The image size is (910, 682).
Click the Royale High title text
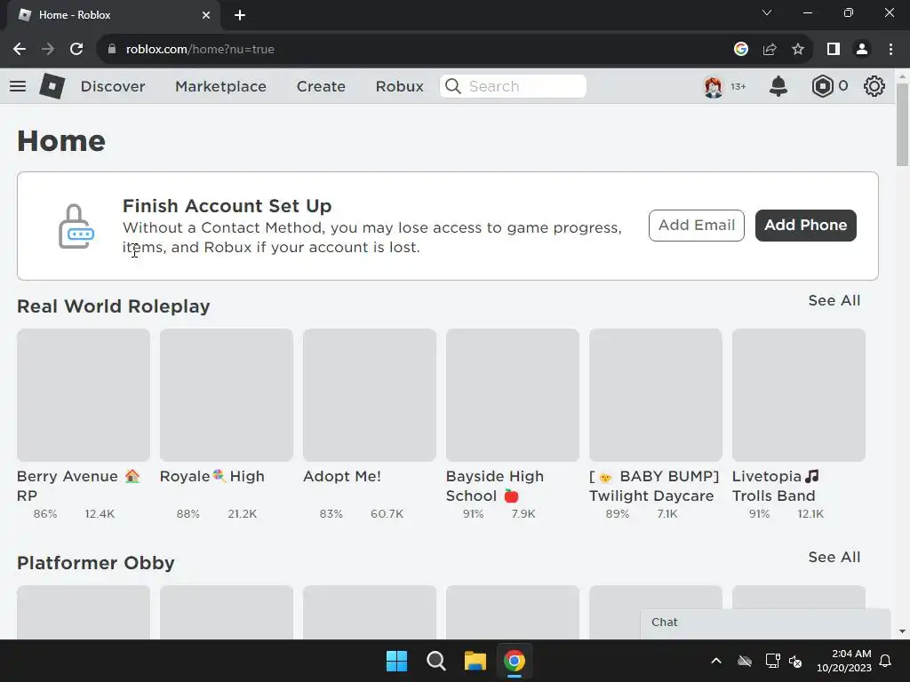coord(212,476)
